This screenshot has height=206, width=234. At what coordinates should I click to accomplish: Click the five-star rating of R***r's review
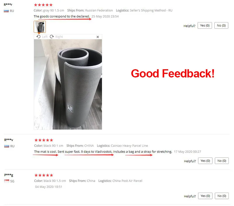tap(43, 5)
